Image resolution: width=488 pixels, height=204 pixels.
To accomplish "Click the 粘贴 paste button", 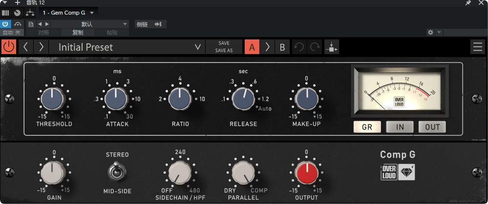I will click(x=112, y=33).
